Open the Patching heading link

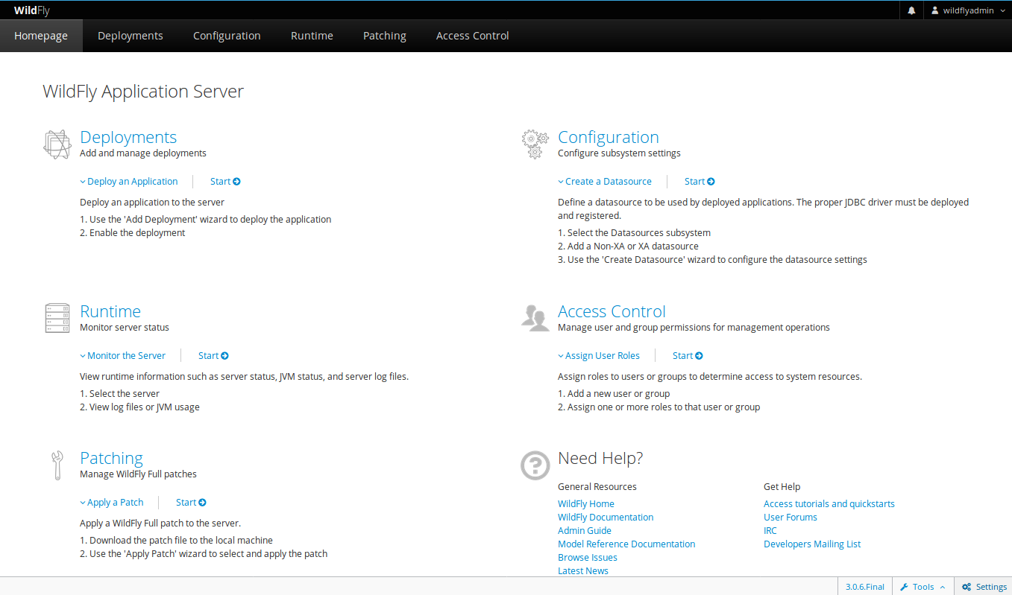click(111, 458)
